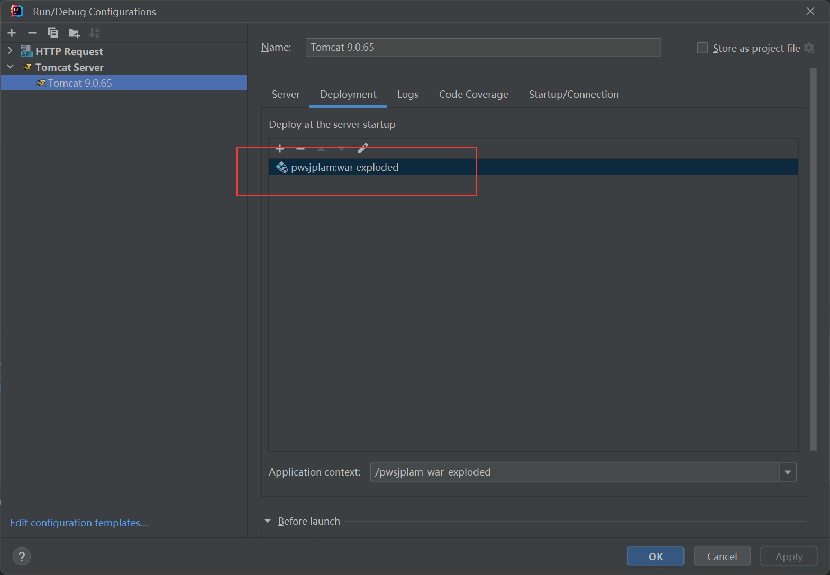Select Tomcat 9.0.65 in configuration tree
Viewport: 830px width, 575px height.
point(124,83)
